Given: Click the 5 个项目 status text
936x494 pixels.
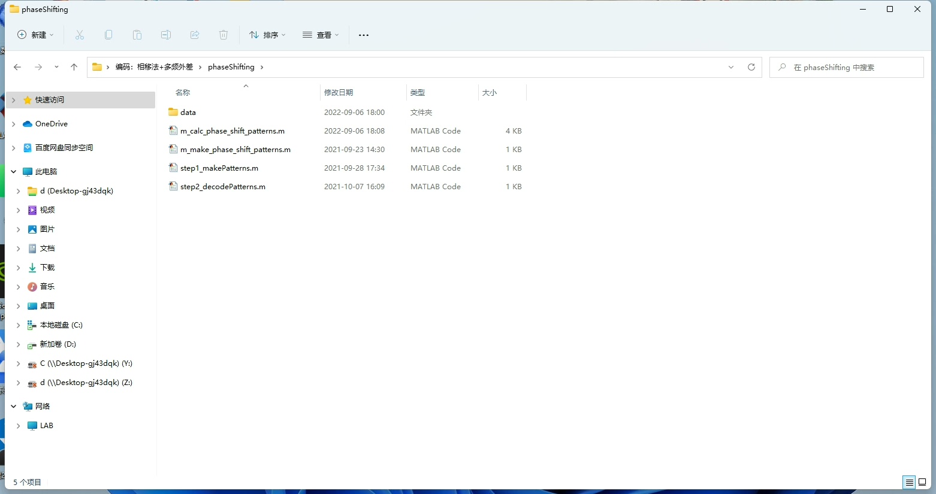Looking at the screenshot, I should pyautogui.click(x=27, y=482).
